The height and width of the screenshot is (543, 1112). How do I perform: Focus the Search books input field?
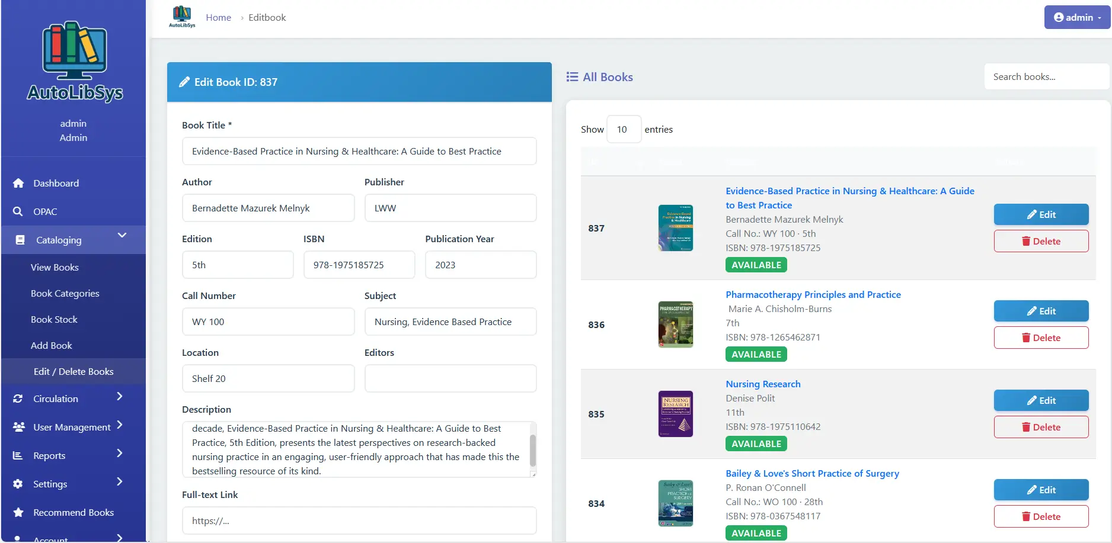(x=1046, y=76)
